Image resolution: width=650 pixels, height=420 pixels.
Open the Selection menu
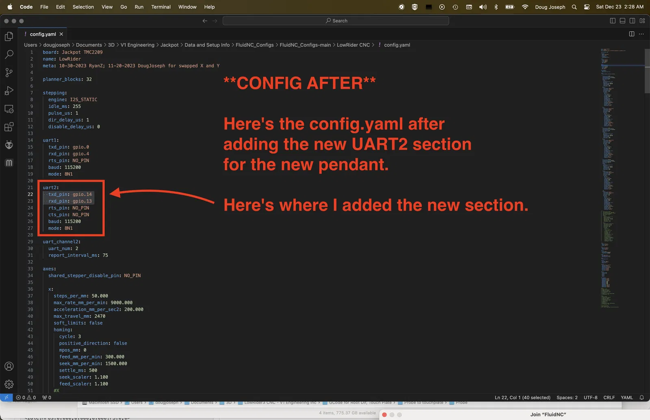(83, 7)
